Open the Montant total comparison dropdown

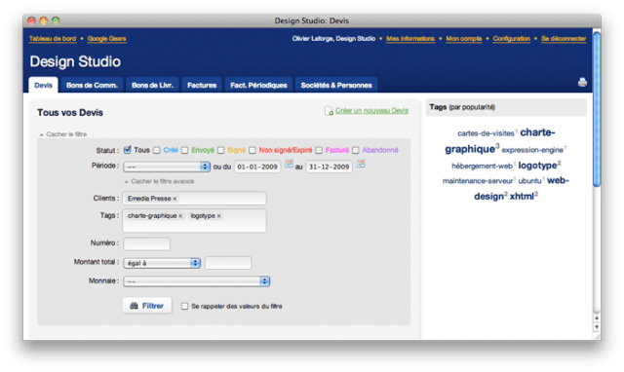click(162, 263)
